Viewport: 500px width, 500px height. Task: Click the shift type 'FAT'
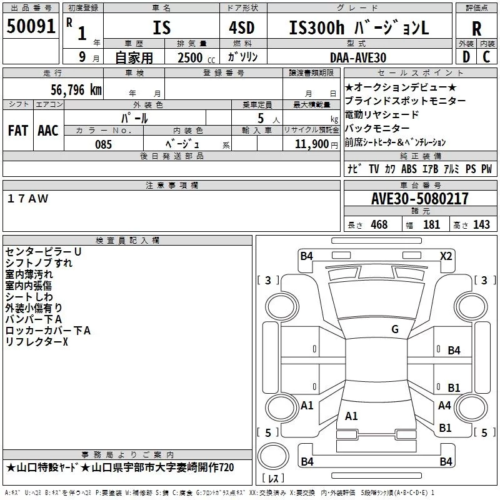[x=18, y=131]
